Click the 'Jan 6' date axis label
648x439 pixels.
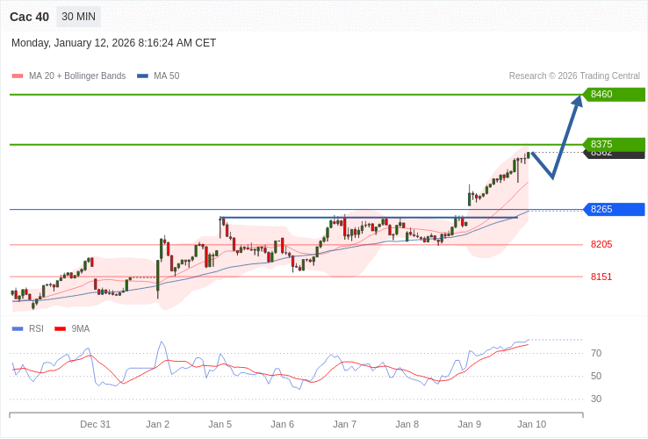(282, 424)
